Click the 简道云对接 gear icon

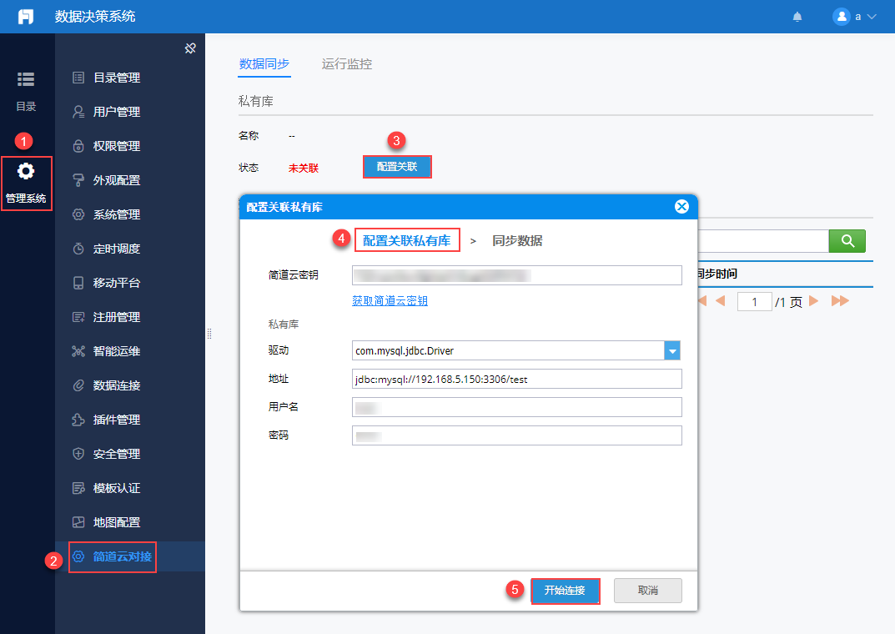(x=78, y=557)
